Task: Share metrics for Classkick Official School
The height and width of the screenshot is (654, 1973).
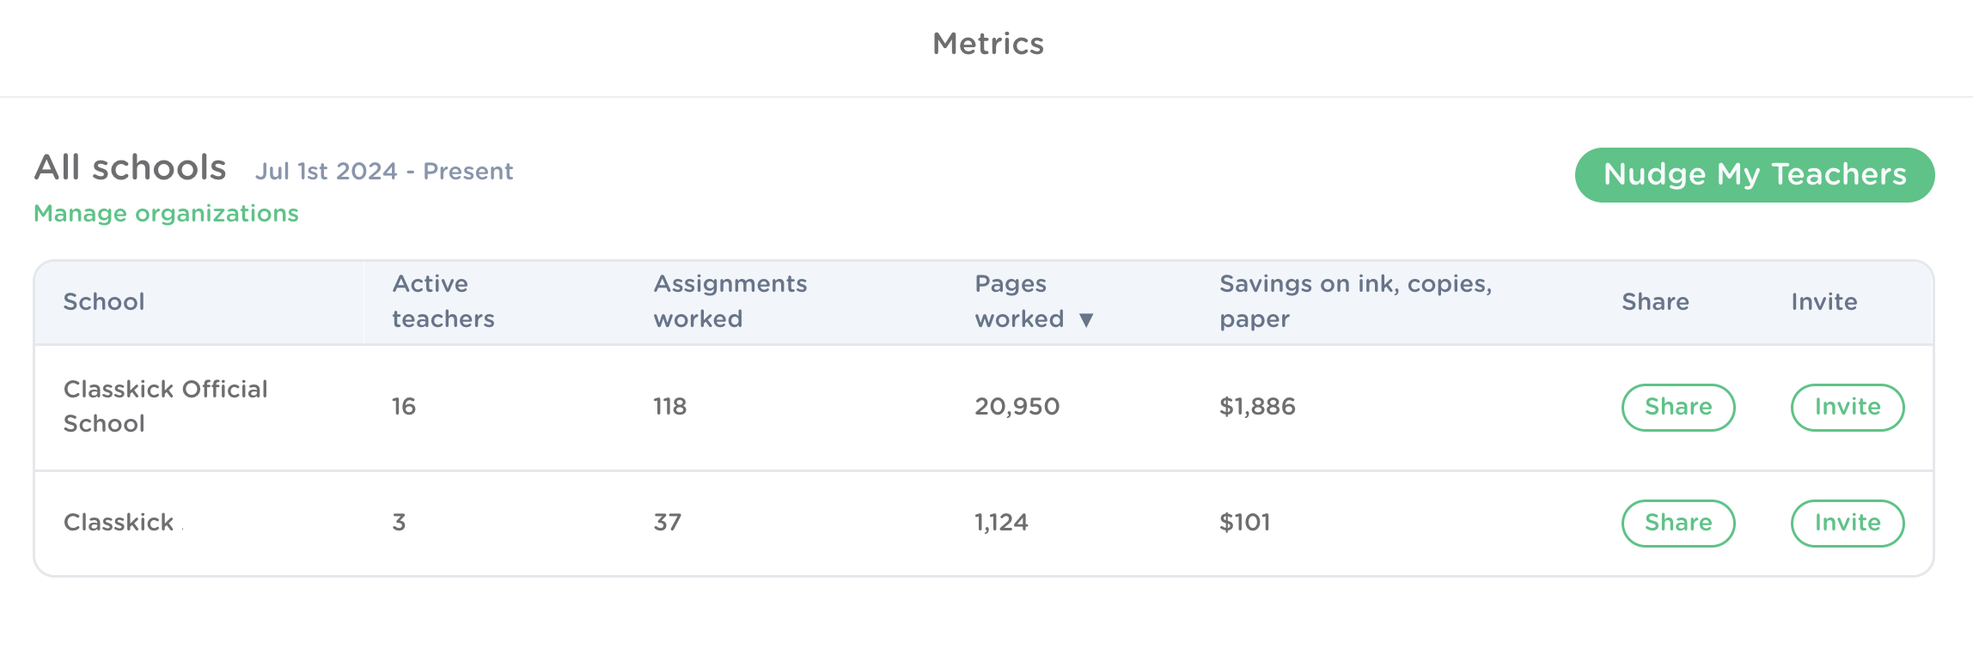Action: pyautogui.click(x=1677, y=407)
